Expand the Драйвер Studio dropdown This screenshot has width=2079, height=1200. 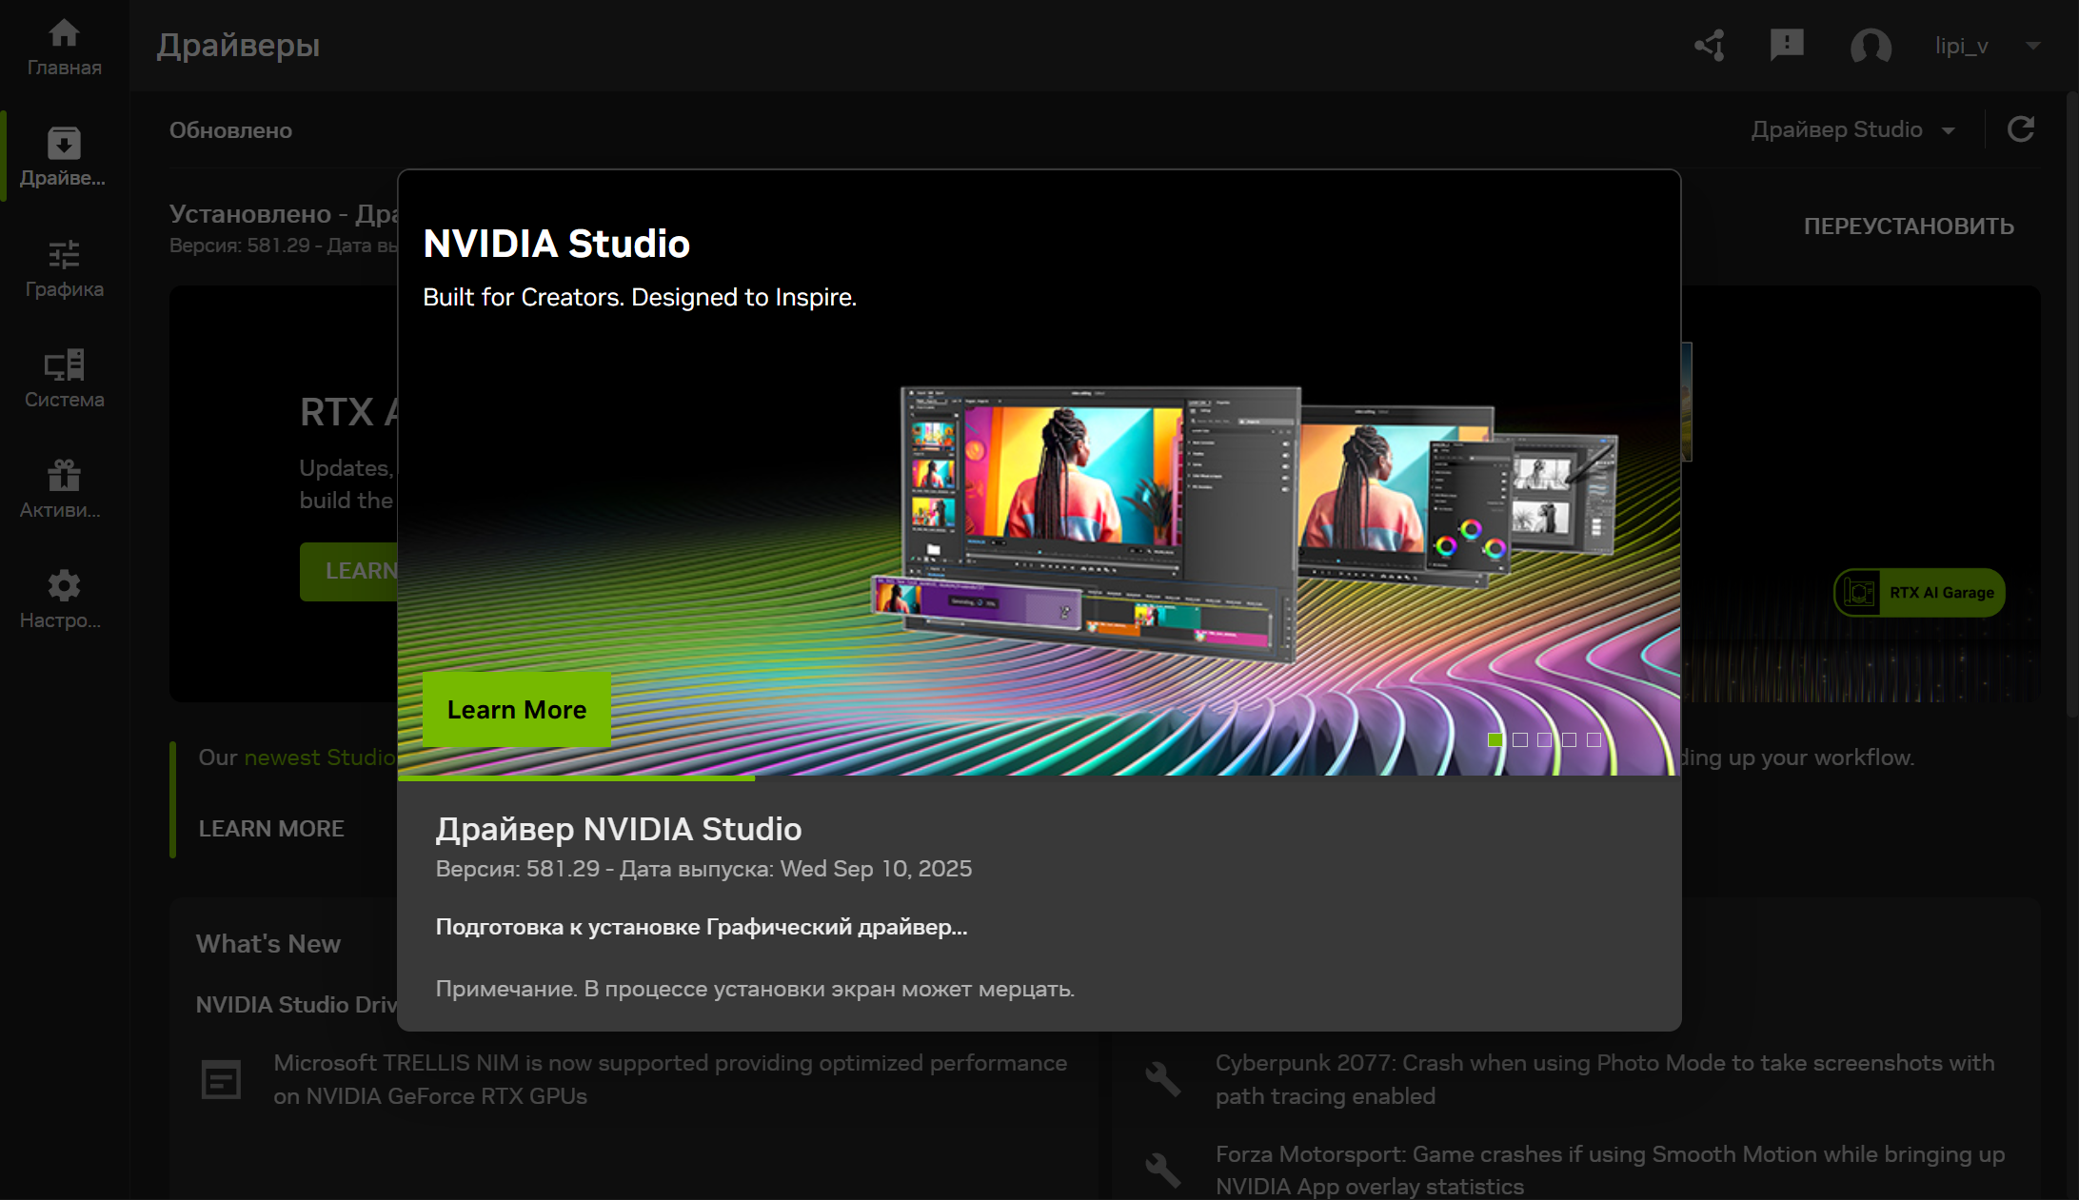(x=1851, y=129)
